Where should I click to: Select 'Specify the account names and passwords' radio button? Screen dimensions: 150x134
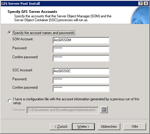coord(10,33)
